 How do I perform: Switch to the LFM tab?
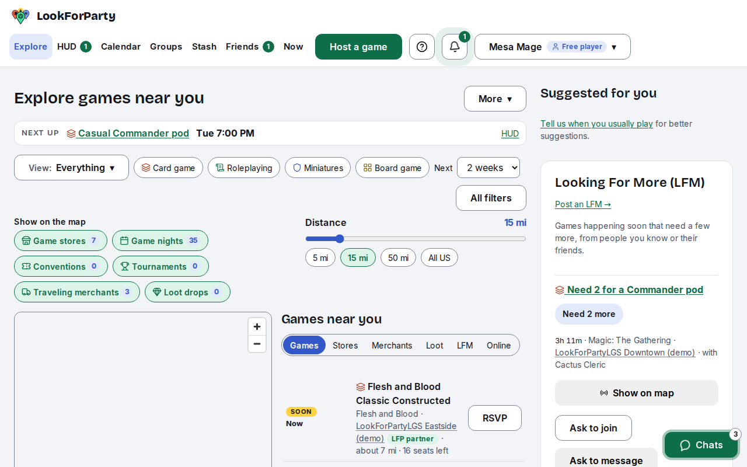[x=465, y=345]
